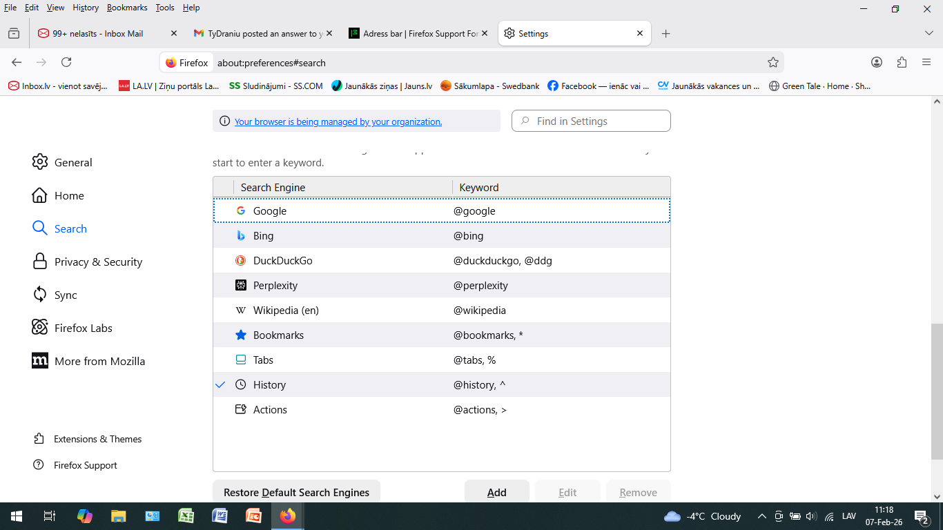Click the Add search engine button
This screenshot has width=943, height=530.
[x=496, y=492]
